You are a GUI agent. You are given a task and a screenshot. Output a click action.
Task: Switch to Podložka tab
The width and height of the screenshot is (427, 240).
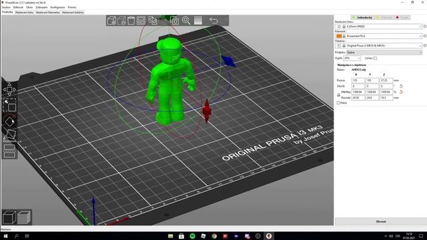point(7,12)
